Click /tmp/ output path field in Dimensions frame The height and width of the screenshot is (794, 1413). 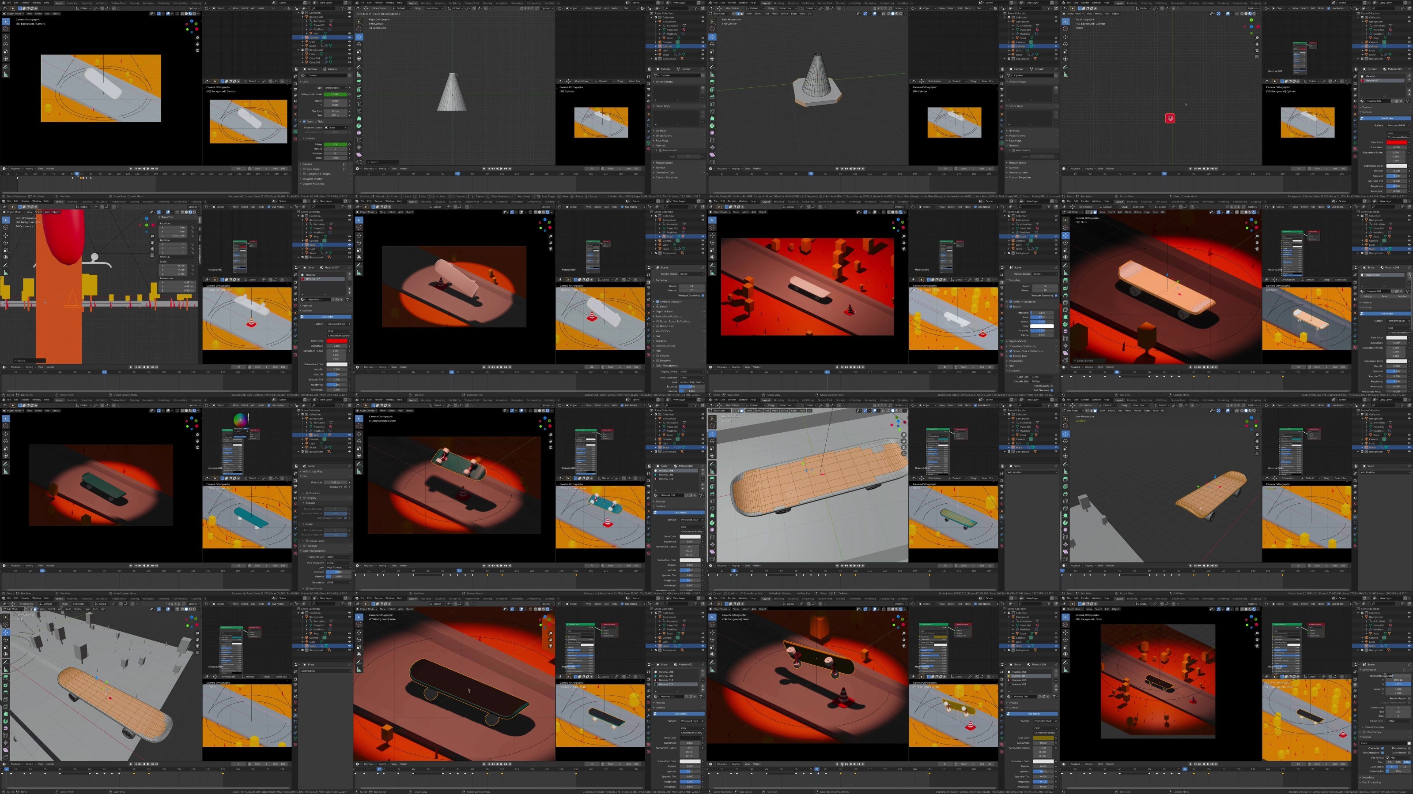1384,744
